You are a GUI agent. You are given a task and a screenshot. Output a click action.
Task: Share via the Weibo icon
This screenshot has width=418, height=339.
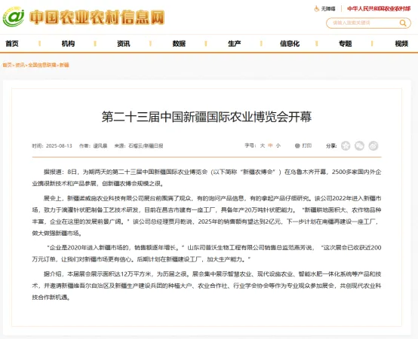[x=373, y=145]
